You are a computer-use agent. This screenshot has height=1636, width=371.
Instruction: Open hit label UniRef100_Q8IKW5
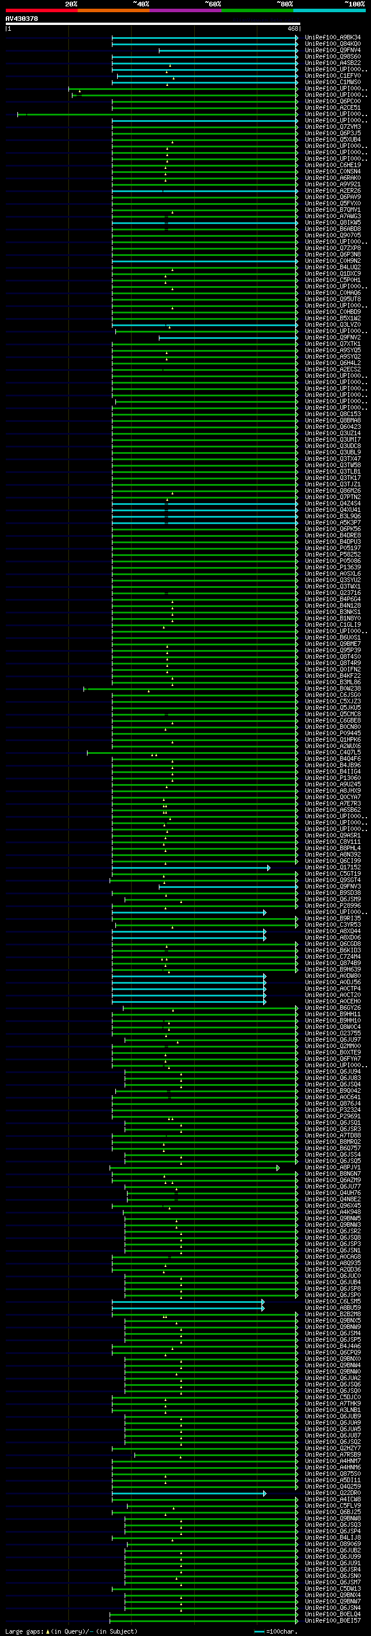tap(333, 222)
